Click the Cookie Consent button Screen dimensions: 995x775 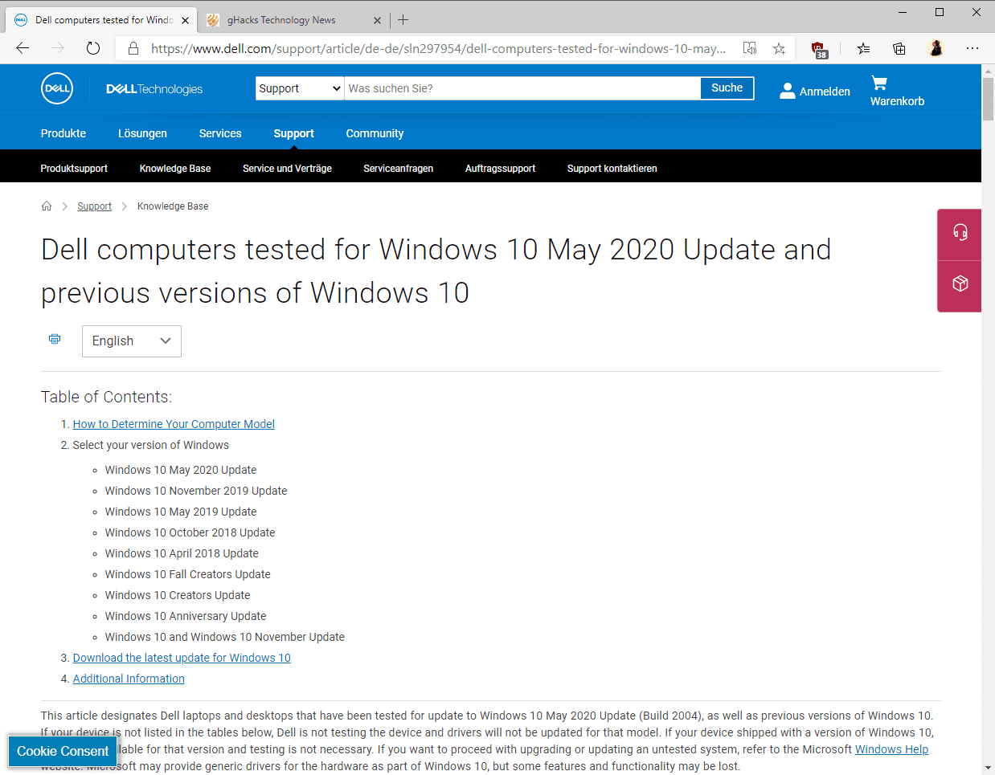63,751
